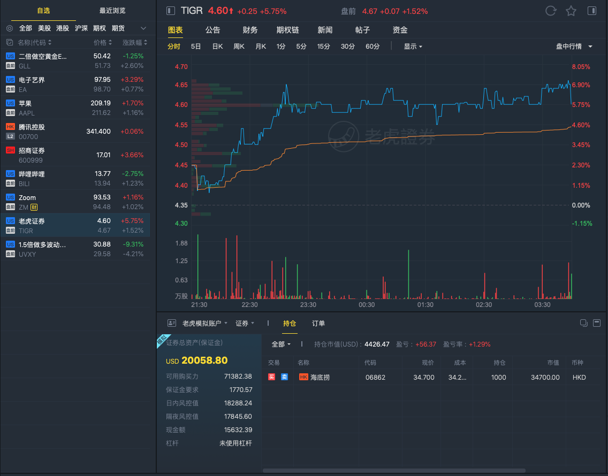
Task: Switch the chart to 1分
Action: click(x=281, y=47)
